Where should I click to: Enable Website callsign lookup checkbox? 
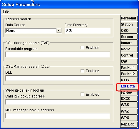click(x=82, y=95)
